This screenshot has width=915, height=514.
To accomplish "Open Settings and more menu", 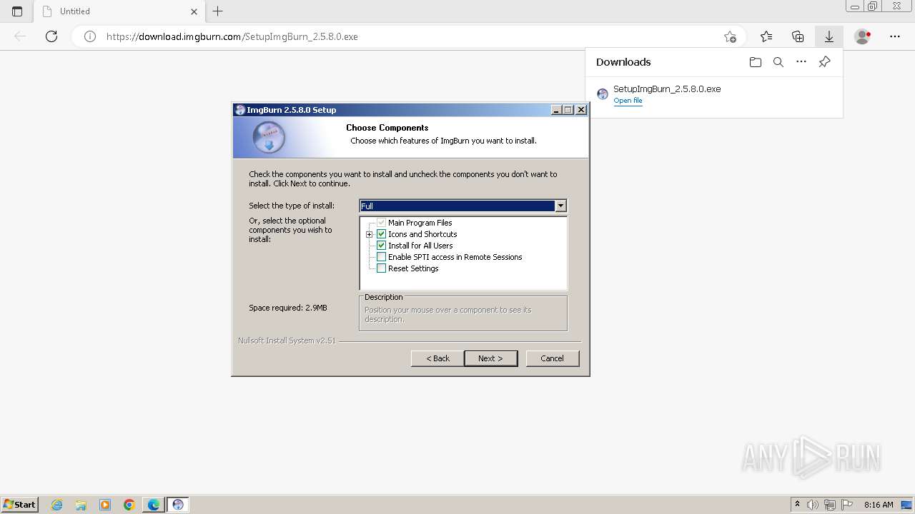I will click(x=895, y=36).
